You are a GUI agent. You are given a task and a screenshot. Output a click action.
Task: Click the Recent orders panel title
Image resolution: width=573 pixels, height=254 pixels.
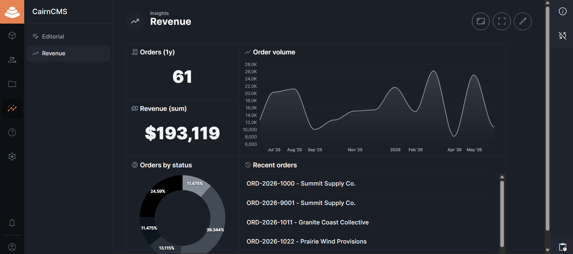pos(275,165)
